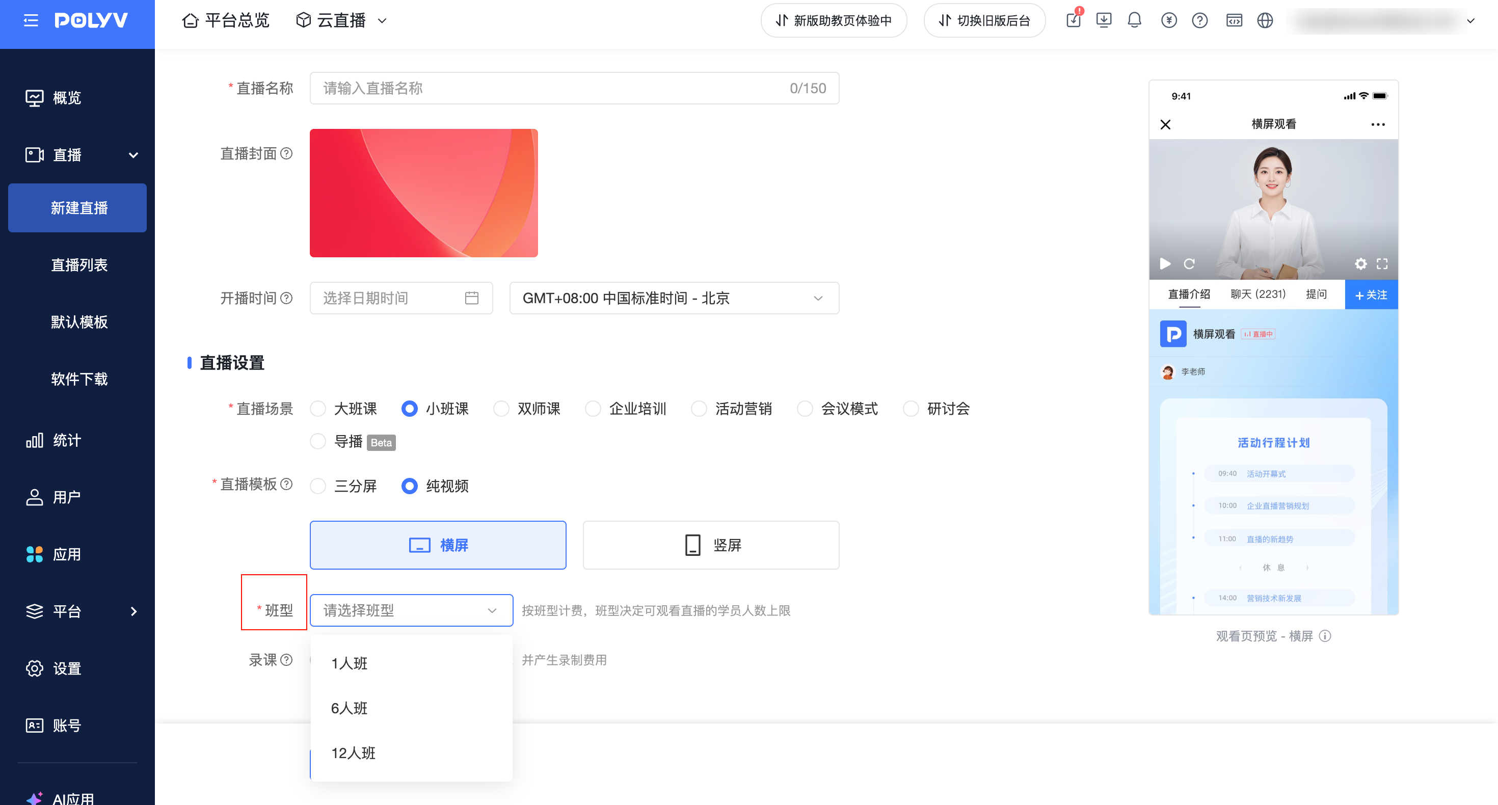Click the +关注 follow button in preview

tap(1371, 294)
